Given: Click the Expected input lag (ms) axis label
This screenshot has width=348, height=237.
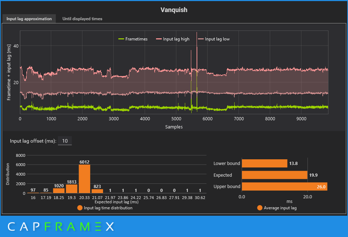Looking at the screenshot, I should coord(117,202).
